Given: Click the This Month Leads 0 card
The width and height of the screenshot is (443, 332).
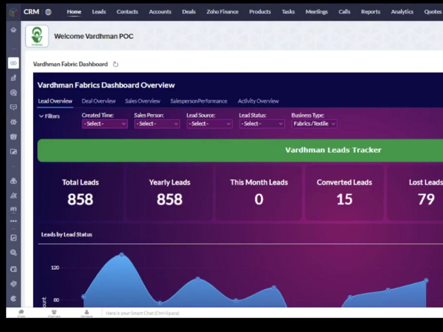Looking at the screenshot, I should pyautogui.click(x=259, y=193).
